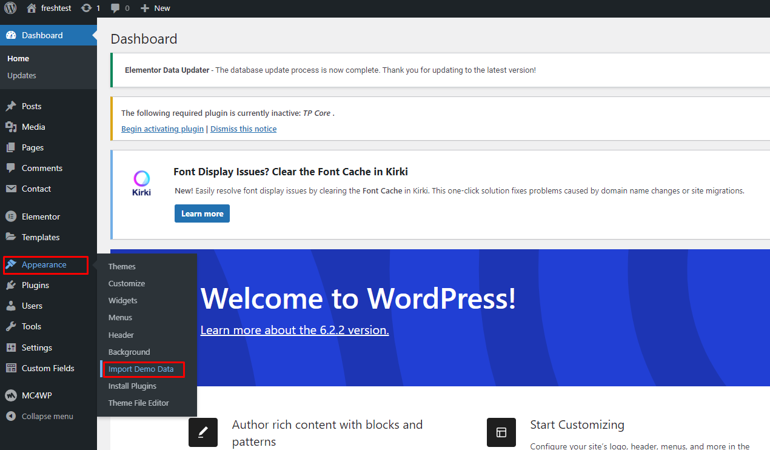This screenshot has width=770, height=450.
Task: Select Background in Appearance flyout
Action: pyautogui.click(x=129, y=352)
